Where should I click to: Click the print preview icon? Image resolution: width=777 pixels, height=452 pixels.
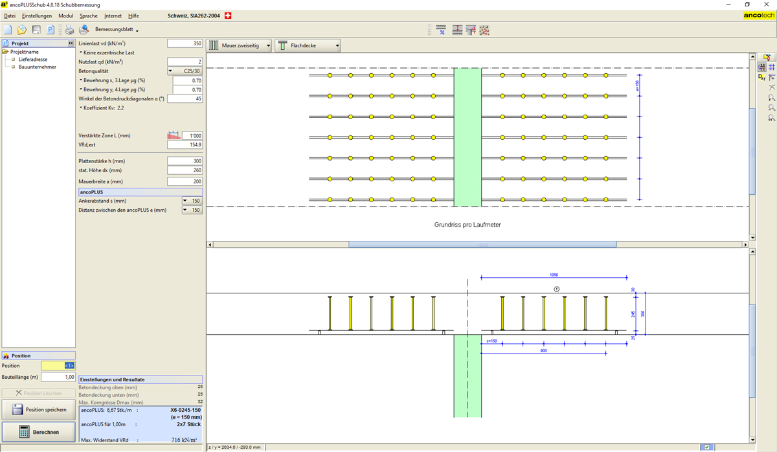pyautogui.click(x=84, y=30)
